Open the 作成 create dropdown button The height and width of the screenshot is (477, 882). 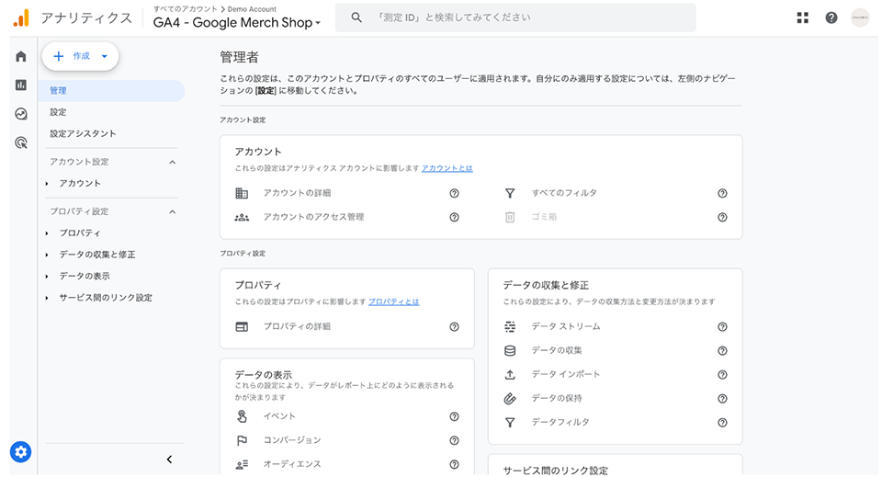pos(81,56)
